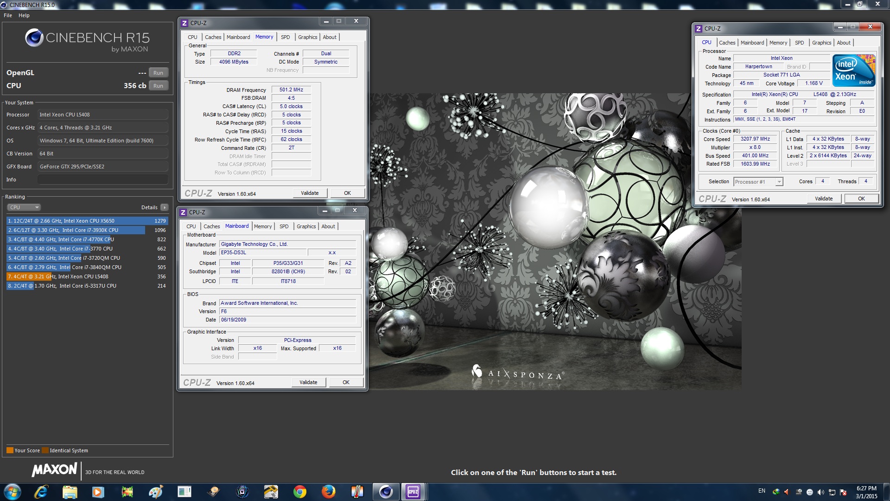Click the CPU-Z Mainboard window's title icon

(183, 212)
